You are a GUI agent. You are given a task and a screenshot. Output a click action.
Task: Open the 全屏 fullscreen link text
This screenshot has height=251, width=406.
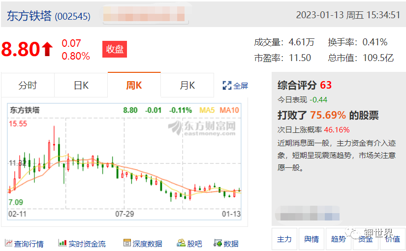click(241, 86)
